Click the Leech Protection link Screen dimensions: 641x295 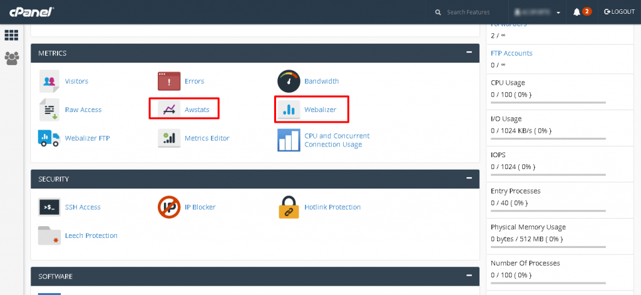pyautogui.click(x=91, y=235)
